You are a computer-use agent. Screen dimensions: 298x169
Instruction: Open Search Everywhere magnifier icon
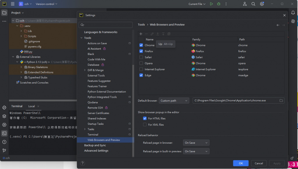253,4
